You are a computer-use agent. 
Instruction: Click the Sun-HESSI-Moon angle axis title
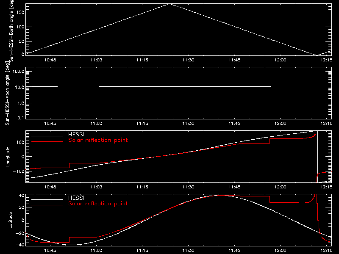(8, 93)
